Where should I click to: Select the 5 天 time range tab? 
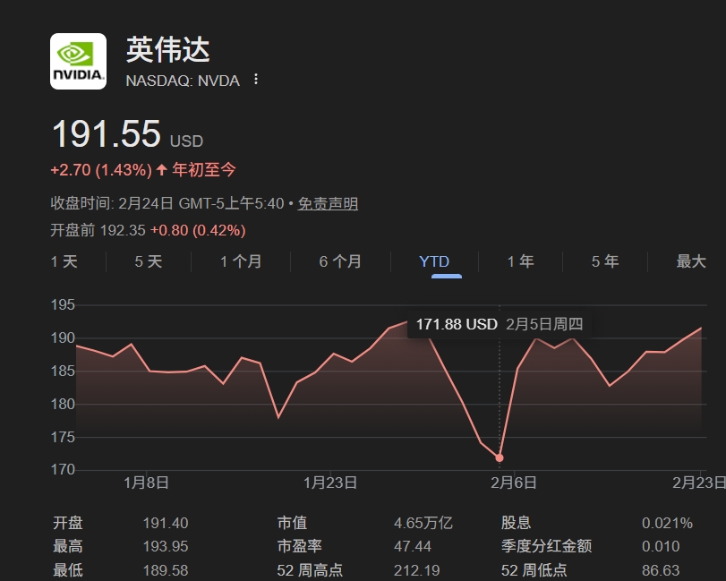pyautogui.click(x=149, y=261)
